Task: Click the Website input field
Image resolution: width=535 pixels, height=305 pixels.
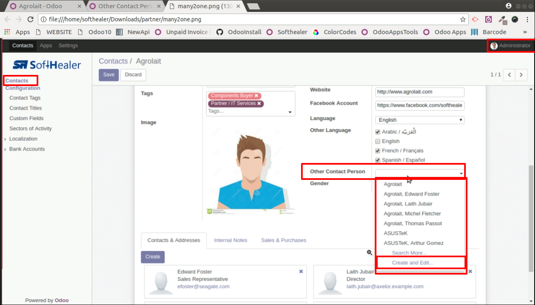Action: (420, 92)
